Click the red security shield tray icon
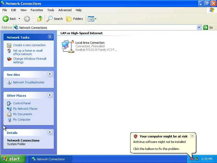 click(x=192, y=159)
